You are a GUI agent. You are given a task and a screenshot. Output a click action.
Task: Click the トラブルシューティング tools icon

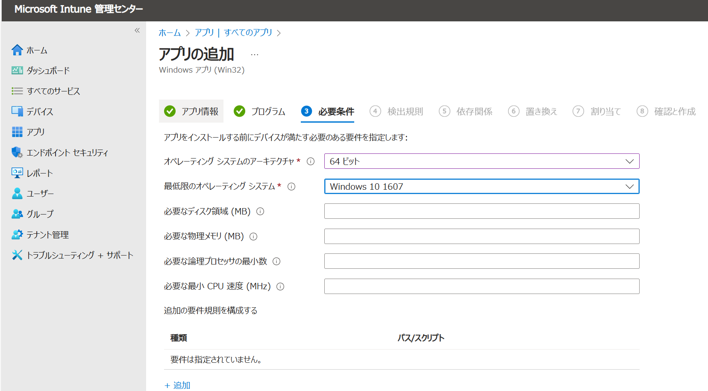tap(17, 255)
